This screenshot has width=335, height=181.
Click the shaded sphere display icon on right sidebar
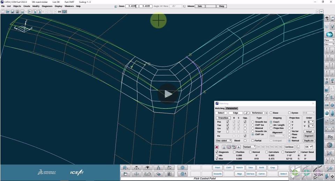click(x=329, y=34)
